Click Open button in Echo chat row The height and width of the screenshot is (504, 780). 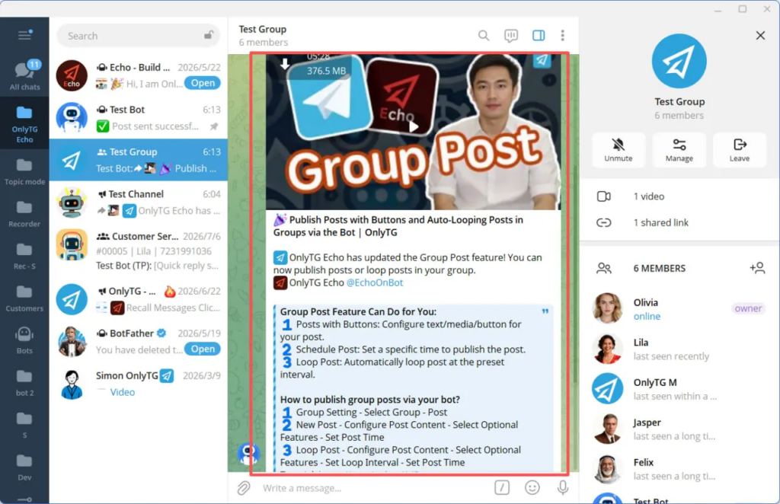[203, 83]
